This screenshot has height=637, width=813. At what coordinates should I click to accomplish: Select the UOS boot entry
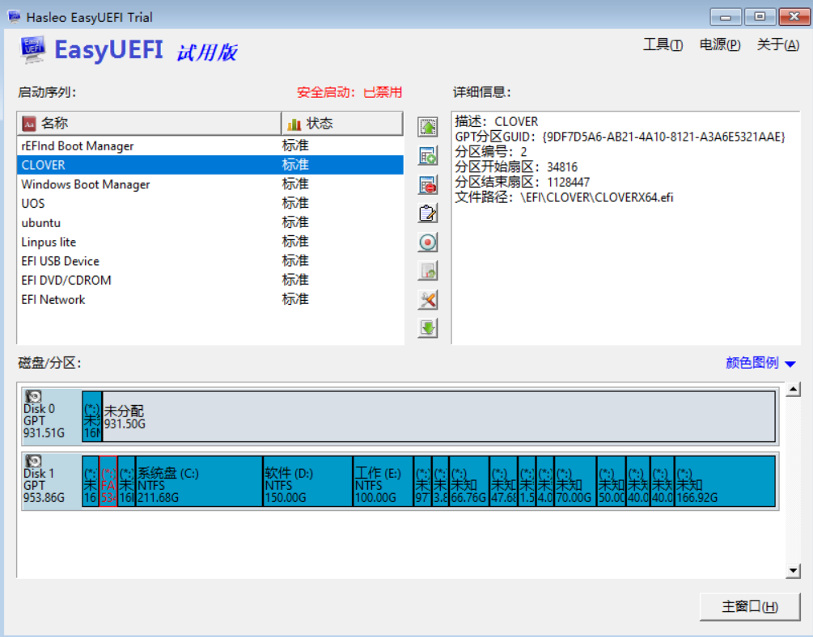point(210,203)
